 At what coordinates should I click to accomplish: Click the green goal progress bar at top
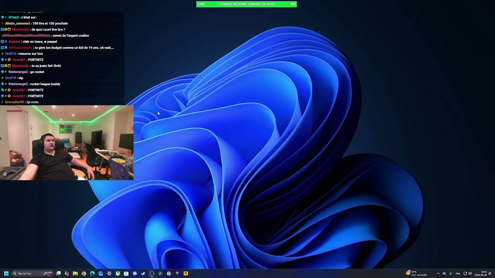click(247, 4)
